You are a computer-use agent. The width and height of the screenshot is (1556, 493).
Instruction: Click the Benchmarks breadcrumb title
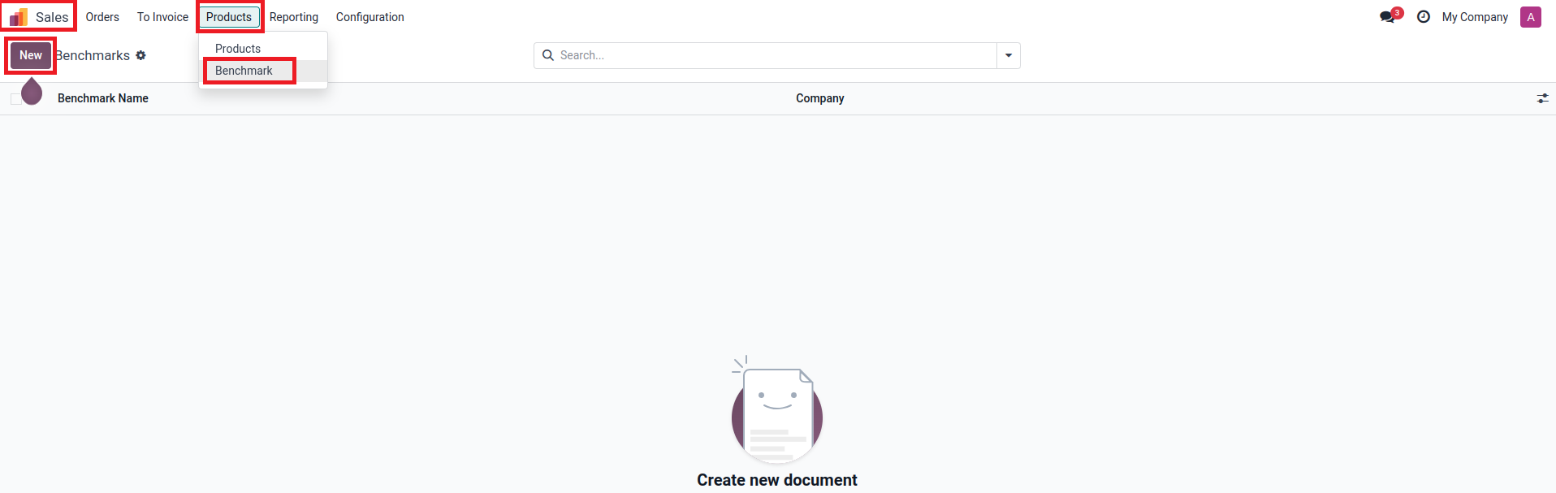[x=93, y=55]
